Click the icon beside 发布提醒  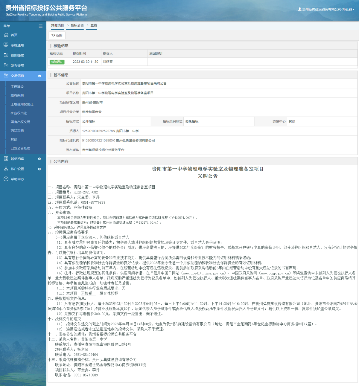pos(6,65)
